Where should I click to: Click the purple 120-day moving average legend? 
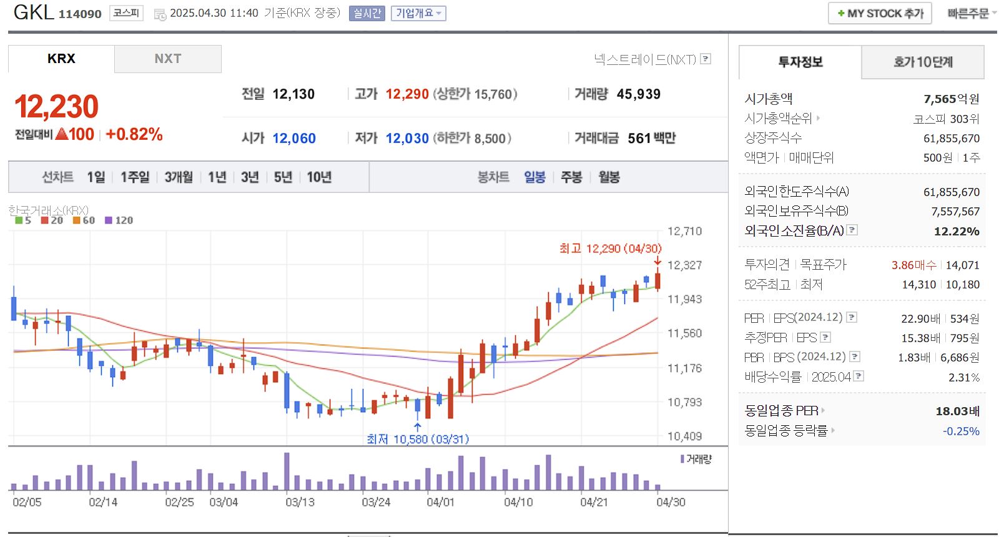click(119, 220)
